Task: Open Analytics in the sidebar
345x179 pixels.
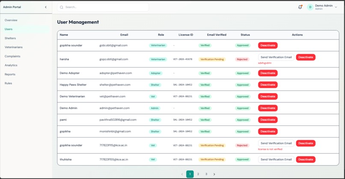Action: point(11,65)
